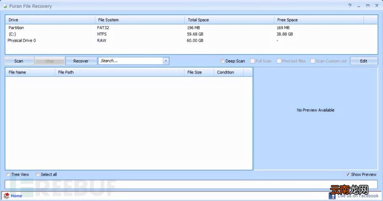Select the Physical Drive 0 row
Image resolution: width=383 pixels, height=201 pixels.
191,40
